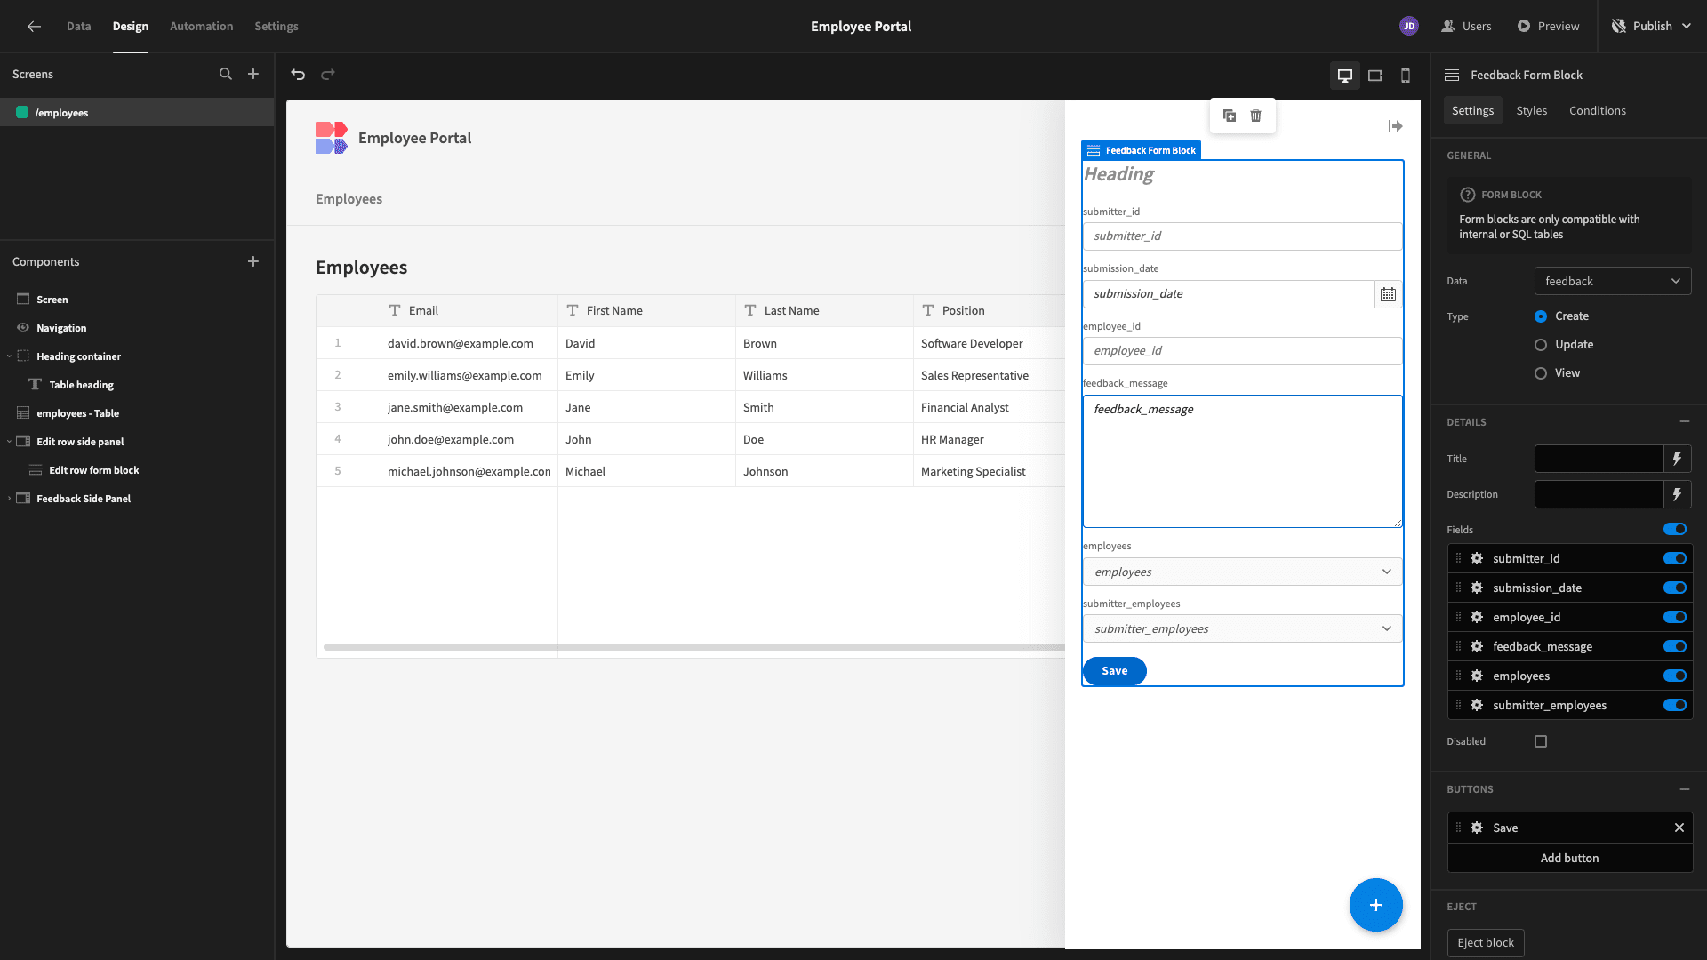This screenshot has height=960, width=1707.
Task: Open the Automation tab
Action: [x=201, y=27]
